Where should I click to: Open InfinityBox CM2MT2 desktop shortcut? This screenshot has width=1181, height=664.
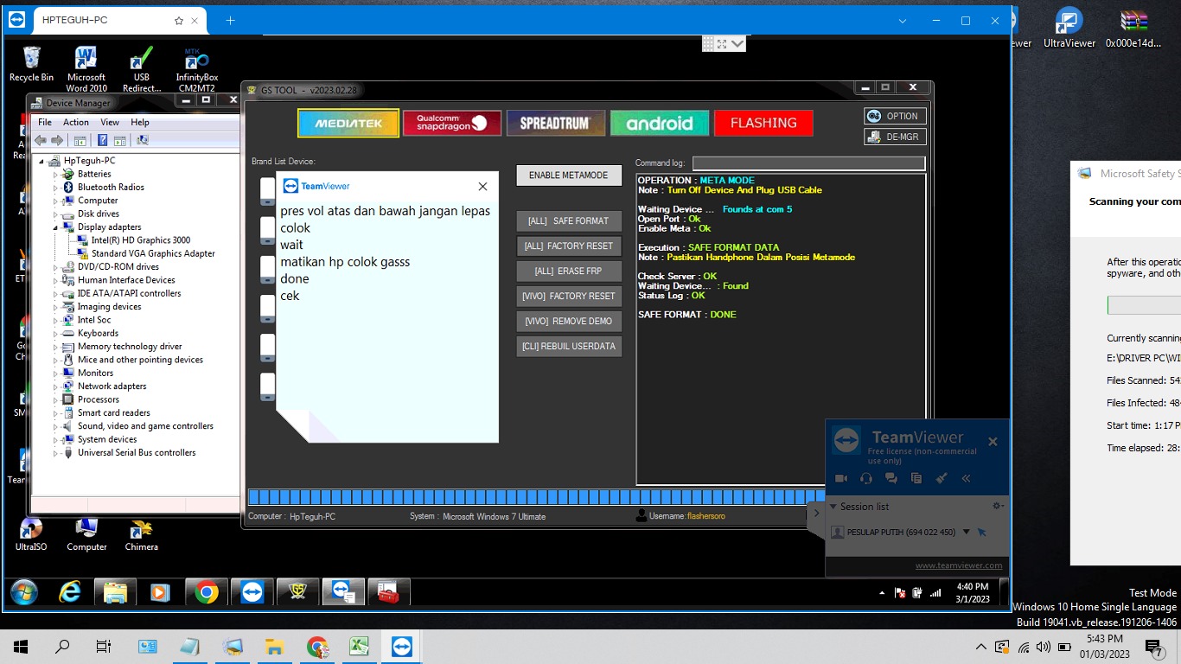(196, 70)
